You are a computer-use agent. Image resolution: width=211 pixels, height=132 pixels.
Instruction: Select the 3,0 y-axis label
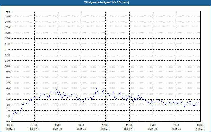coord(8,105)
